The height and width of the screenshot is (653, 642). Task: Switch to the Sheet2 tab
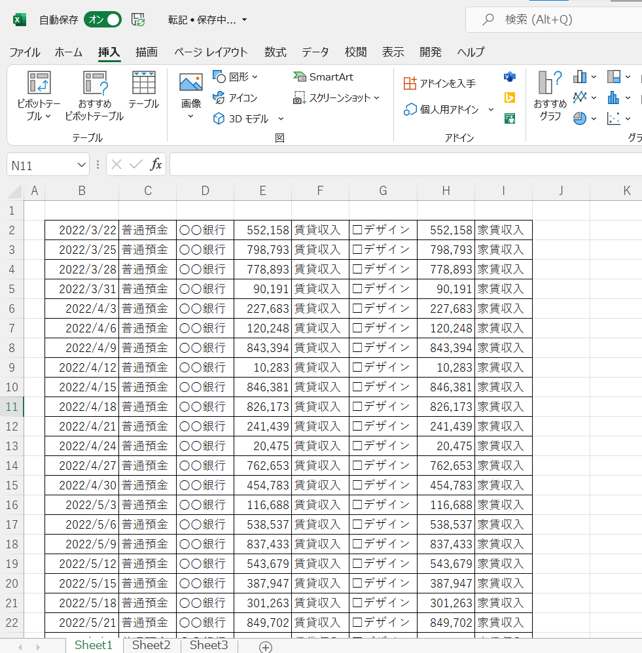click(x=151, y=645)
